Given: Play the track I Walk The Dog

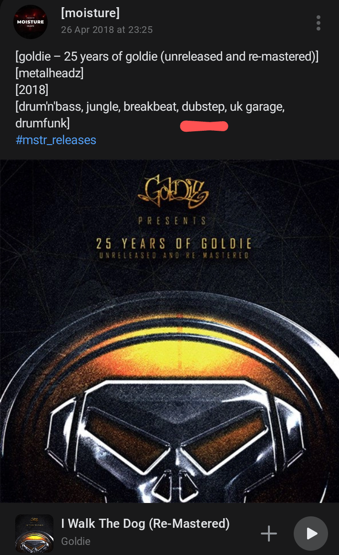Looking at the screenshot, I should click(311, 533).
